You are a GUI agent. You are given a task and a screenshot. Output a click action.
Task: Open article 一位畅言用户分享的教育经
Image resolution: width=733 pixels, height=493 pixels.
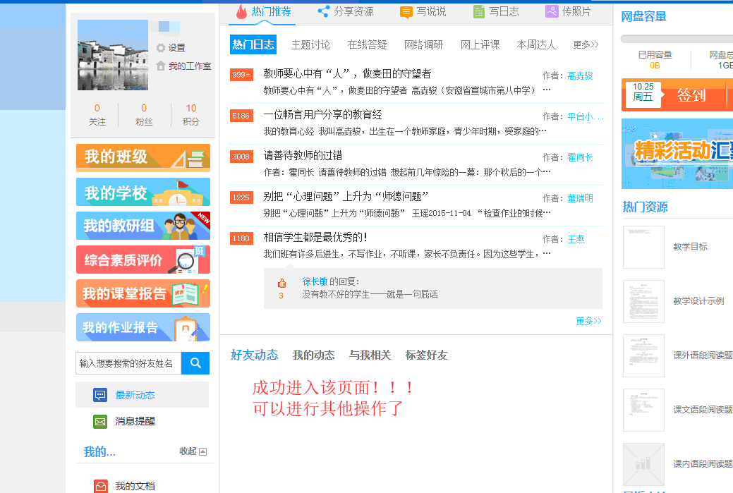pos(322,114)
